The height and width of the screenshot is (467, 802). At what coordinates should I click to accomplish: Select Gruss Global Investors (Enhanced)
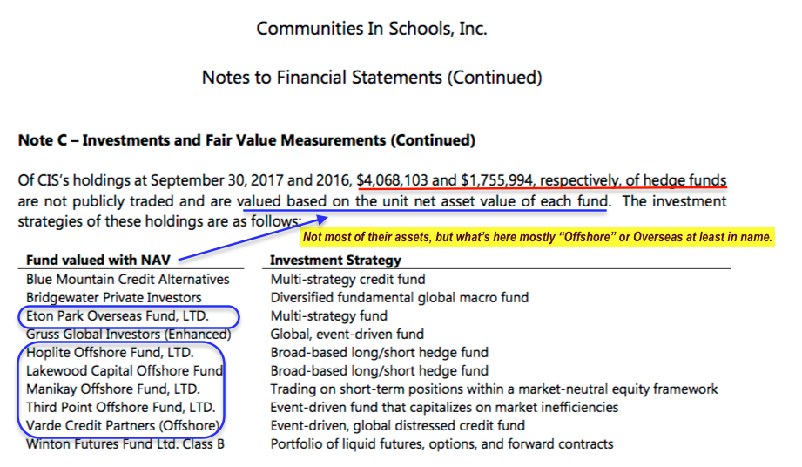(128, 334)
